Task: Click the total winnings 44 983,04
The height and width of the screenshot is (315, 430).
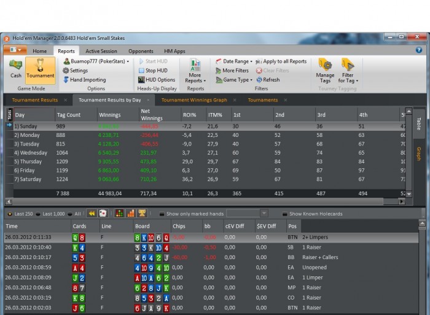Action: (110, 193)
